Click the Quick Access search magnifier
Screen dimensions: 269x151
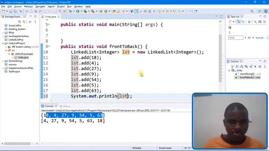pyautogui.click(x=252, y=11)
